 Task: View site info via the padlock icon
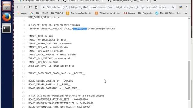pos(43,7)
